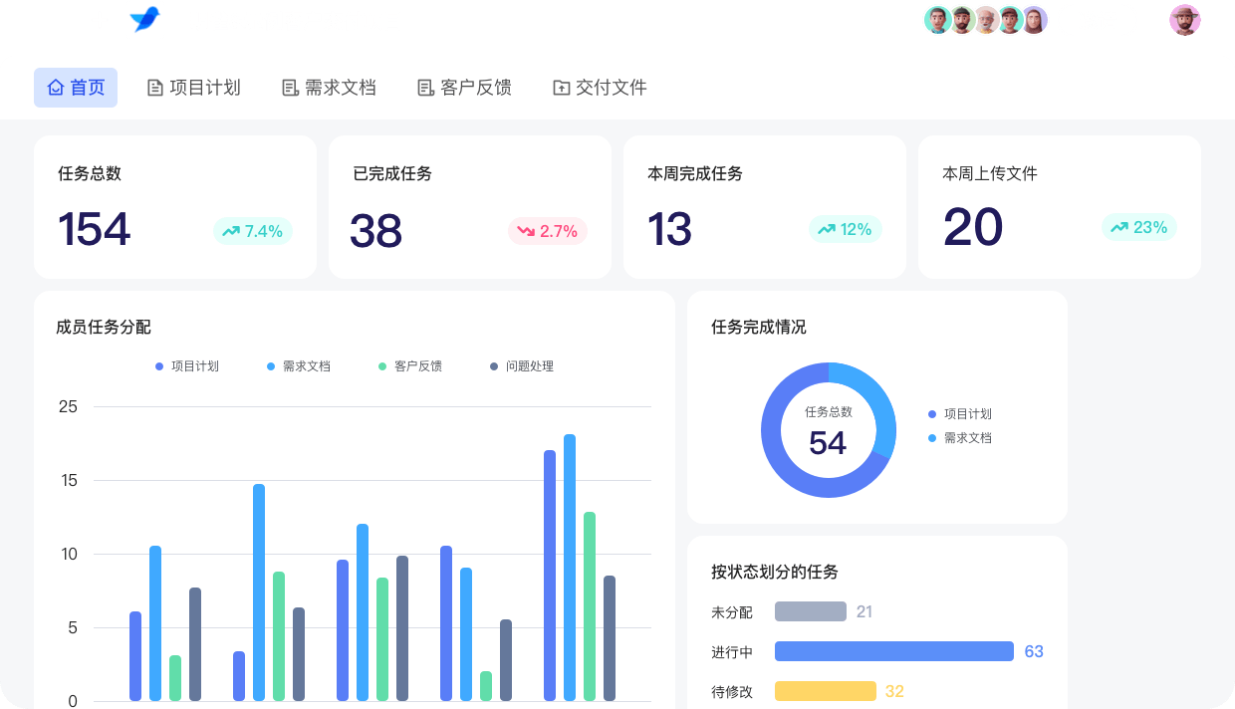The width and height of the screenshot is (1235, 709).
Task: Open the user profile avatar with hat
Action: click(x=1185, y=20)
